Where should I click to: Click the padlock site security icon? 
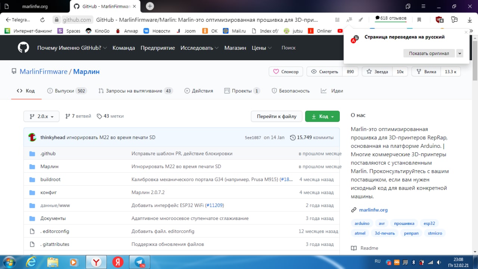tap(56, 20)
